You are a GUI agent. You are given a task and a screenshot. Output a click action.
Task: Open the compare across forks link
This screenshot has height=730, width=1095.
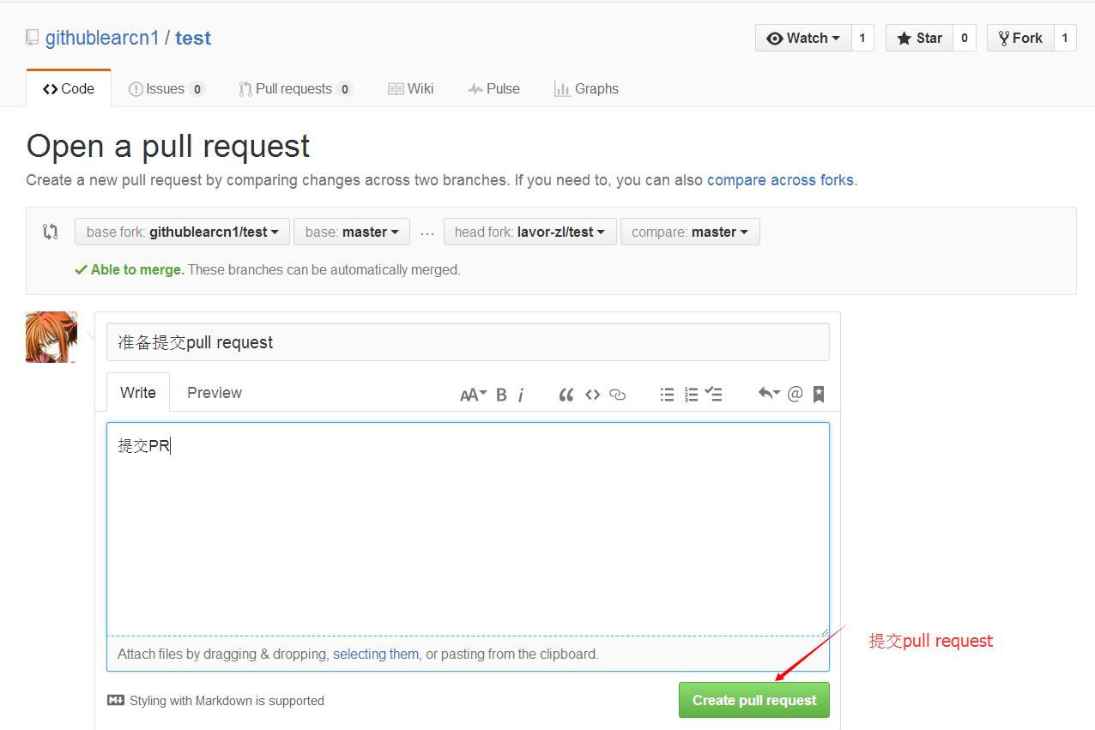(780, 179)
